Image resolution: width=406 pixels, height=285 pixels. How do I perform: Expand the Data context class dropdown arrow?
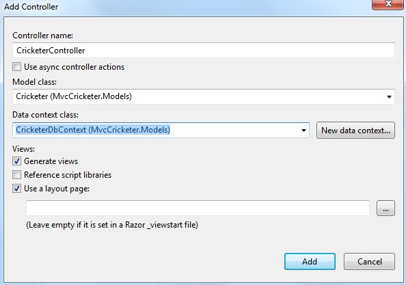point(303,131)
